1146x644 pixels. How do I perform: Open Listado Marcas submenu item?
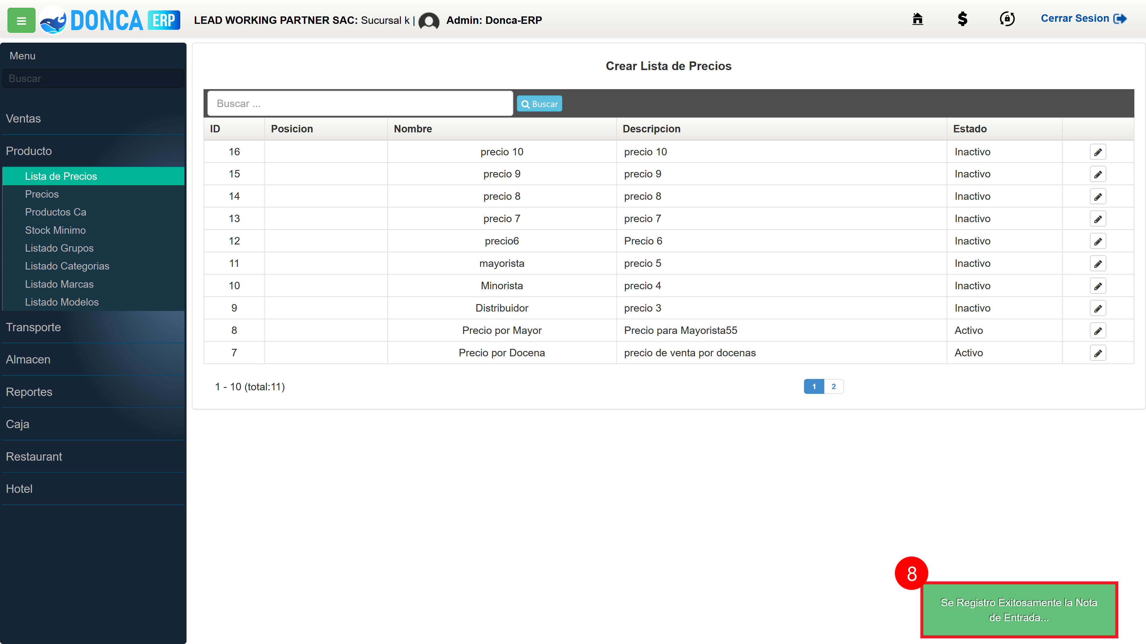point(93,284)
